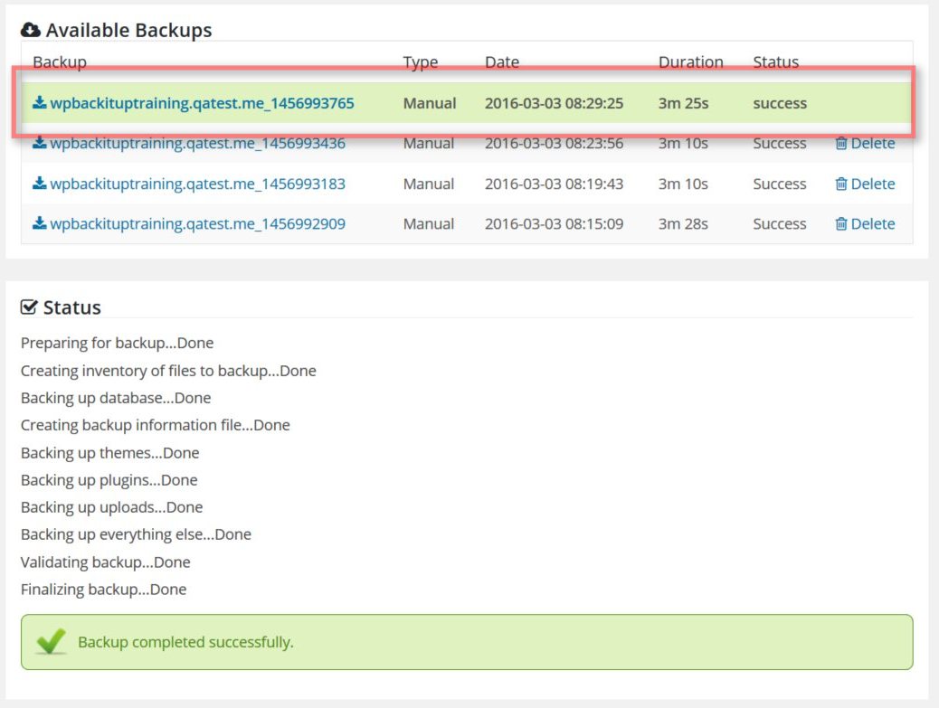
Task: Click green check icon in success message
Action: point(51,642)
